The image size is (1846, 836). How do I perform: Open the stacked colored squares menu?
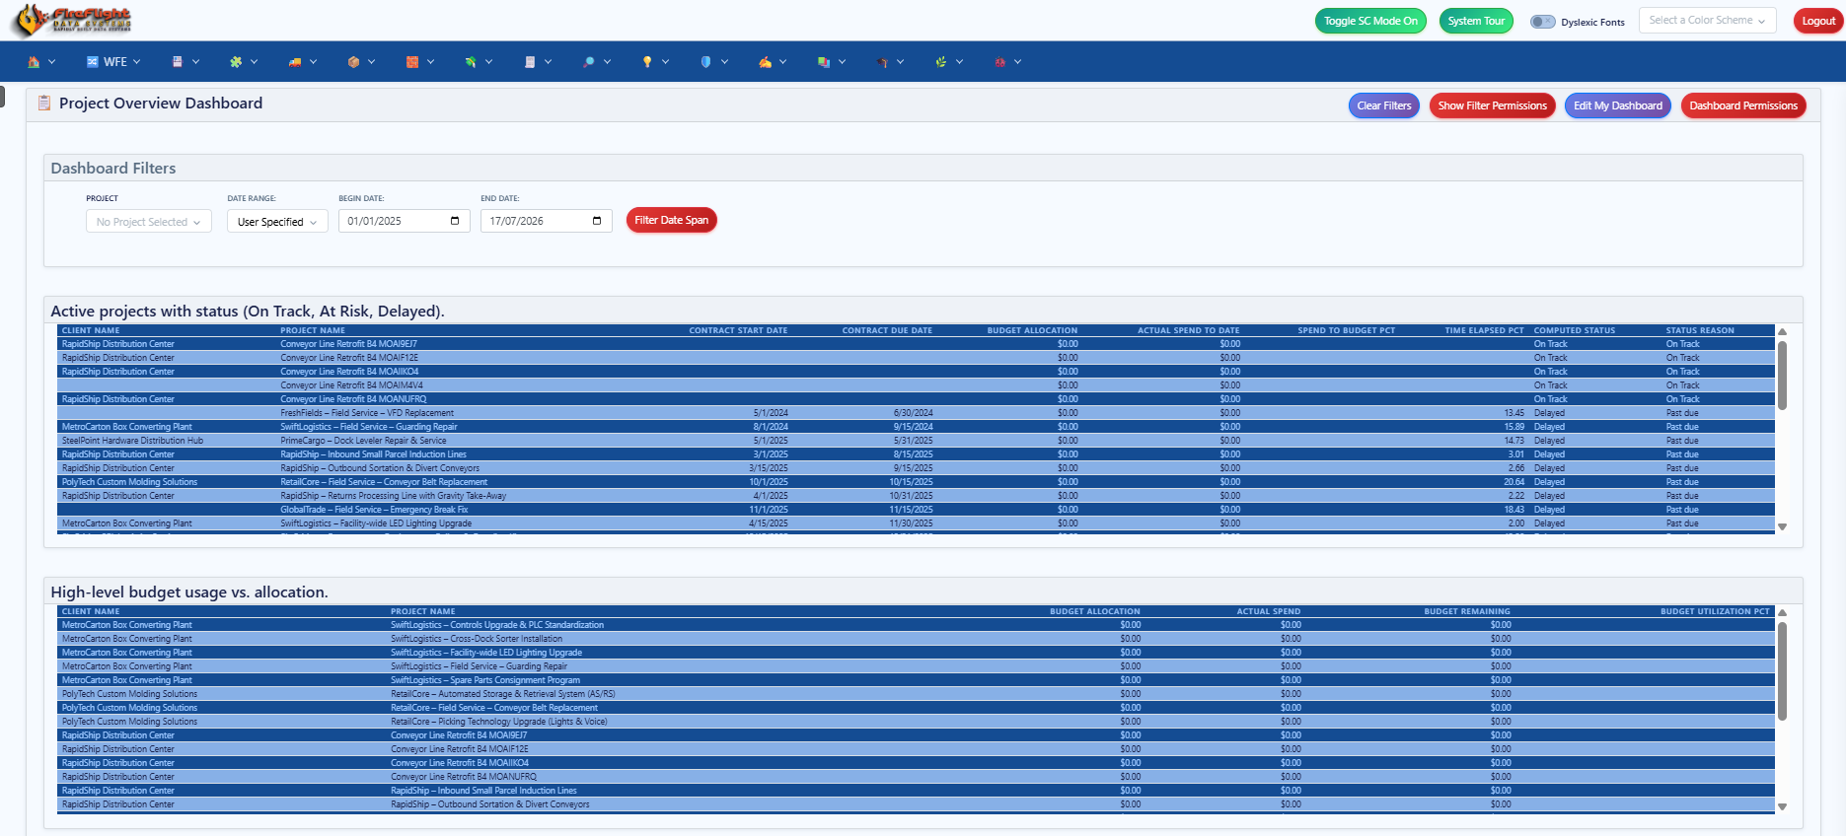831,62
